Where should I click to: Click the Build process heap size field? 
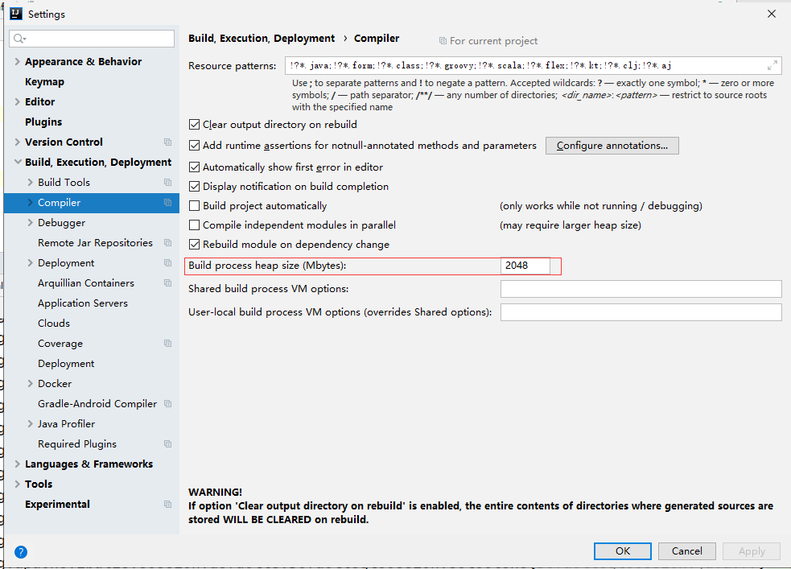pos(526,266)
